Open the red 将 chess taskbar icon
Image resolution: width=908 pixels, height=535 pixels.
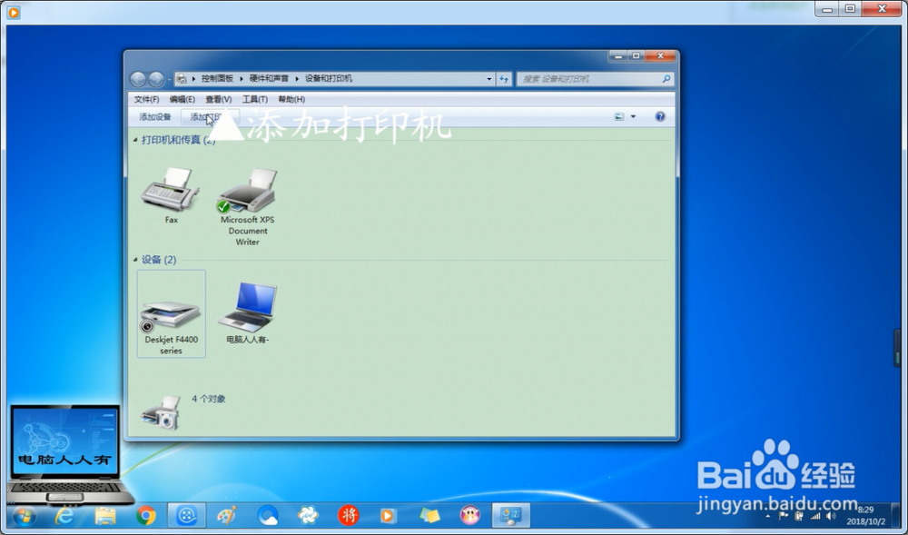click(x=348, y=515)
